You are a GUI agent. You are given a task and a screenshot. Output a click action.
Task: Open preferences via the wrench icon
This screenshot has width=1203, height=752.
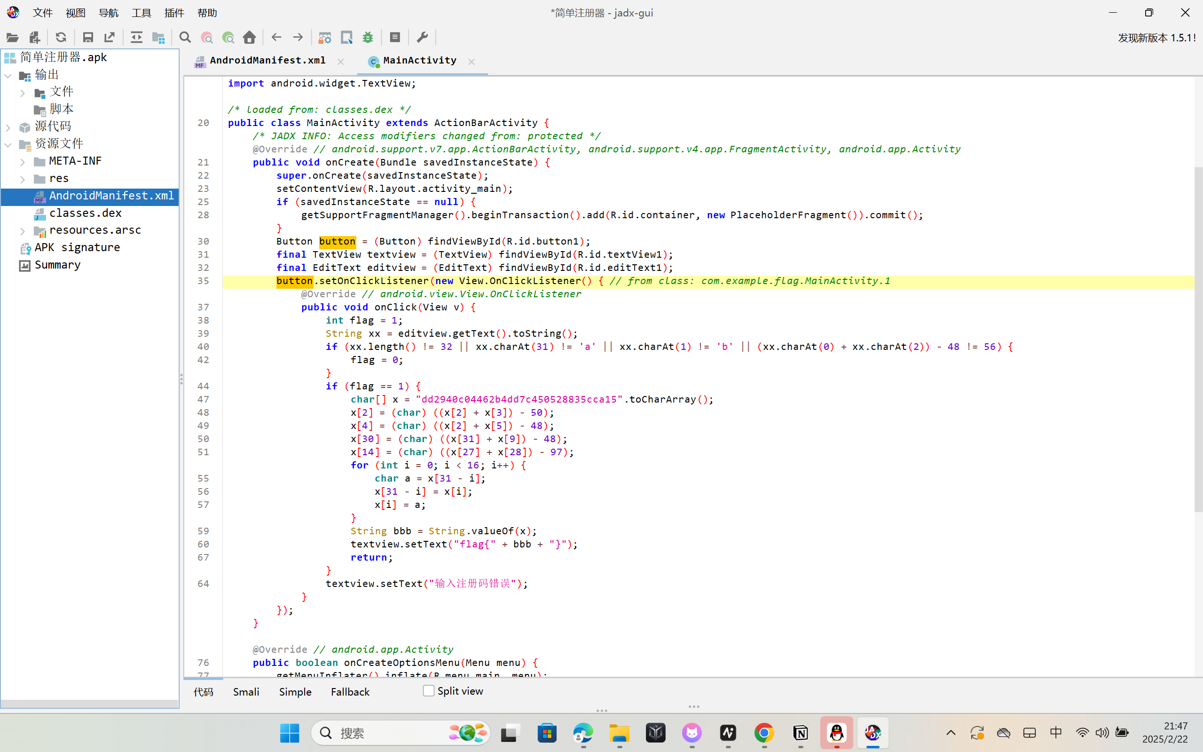click(422, 37)
